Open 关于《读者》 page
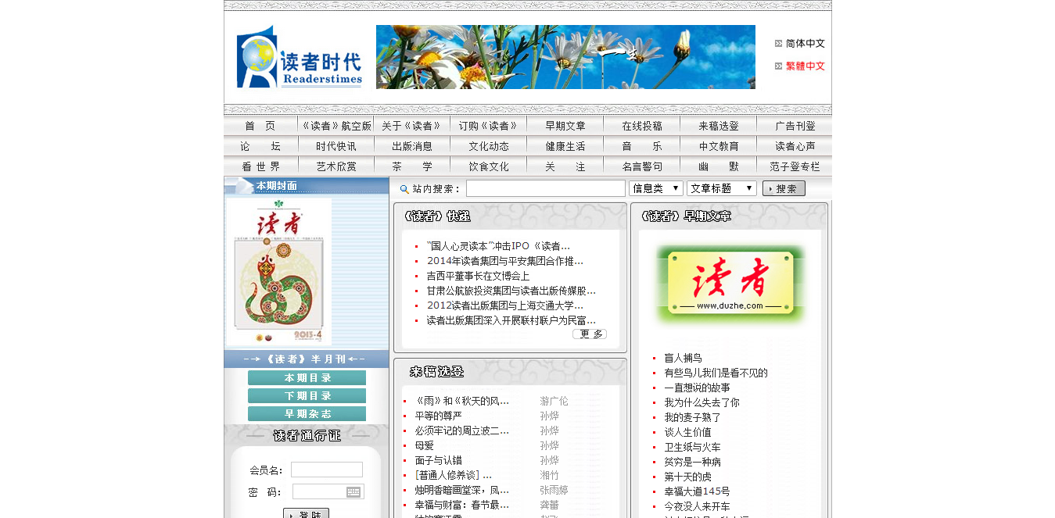Image resolution: width=1055 pixels, height=518 pixels. point(411,126)
